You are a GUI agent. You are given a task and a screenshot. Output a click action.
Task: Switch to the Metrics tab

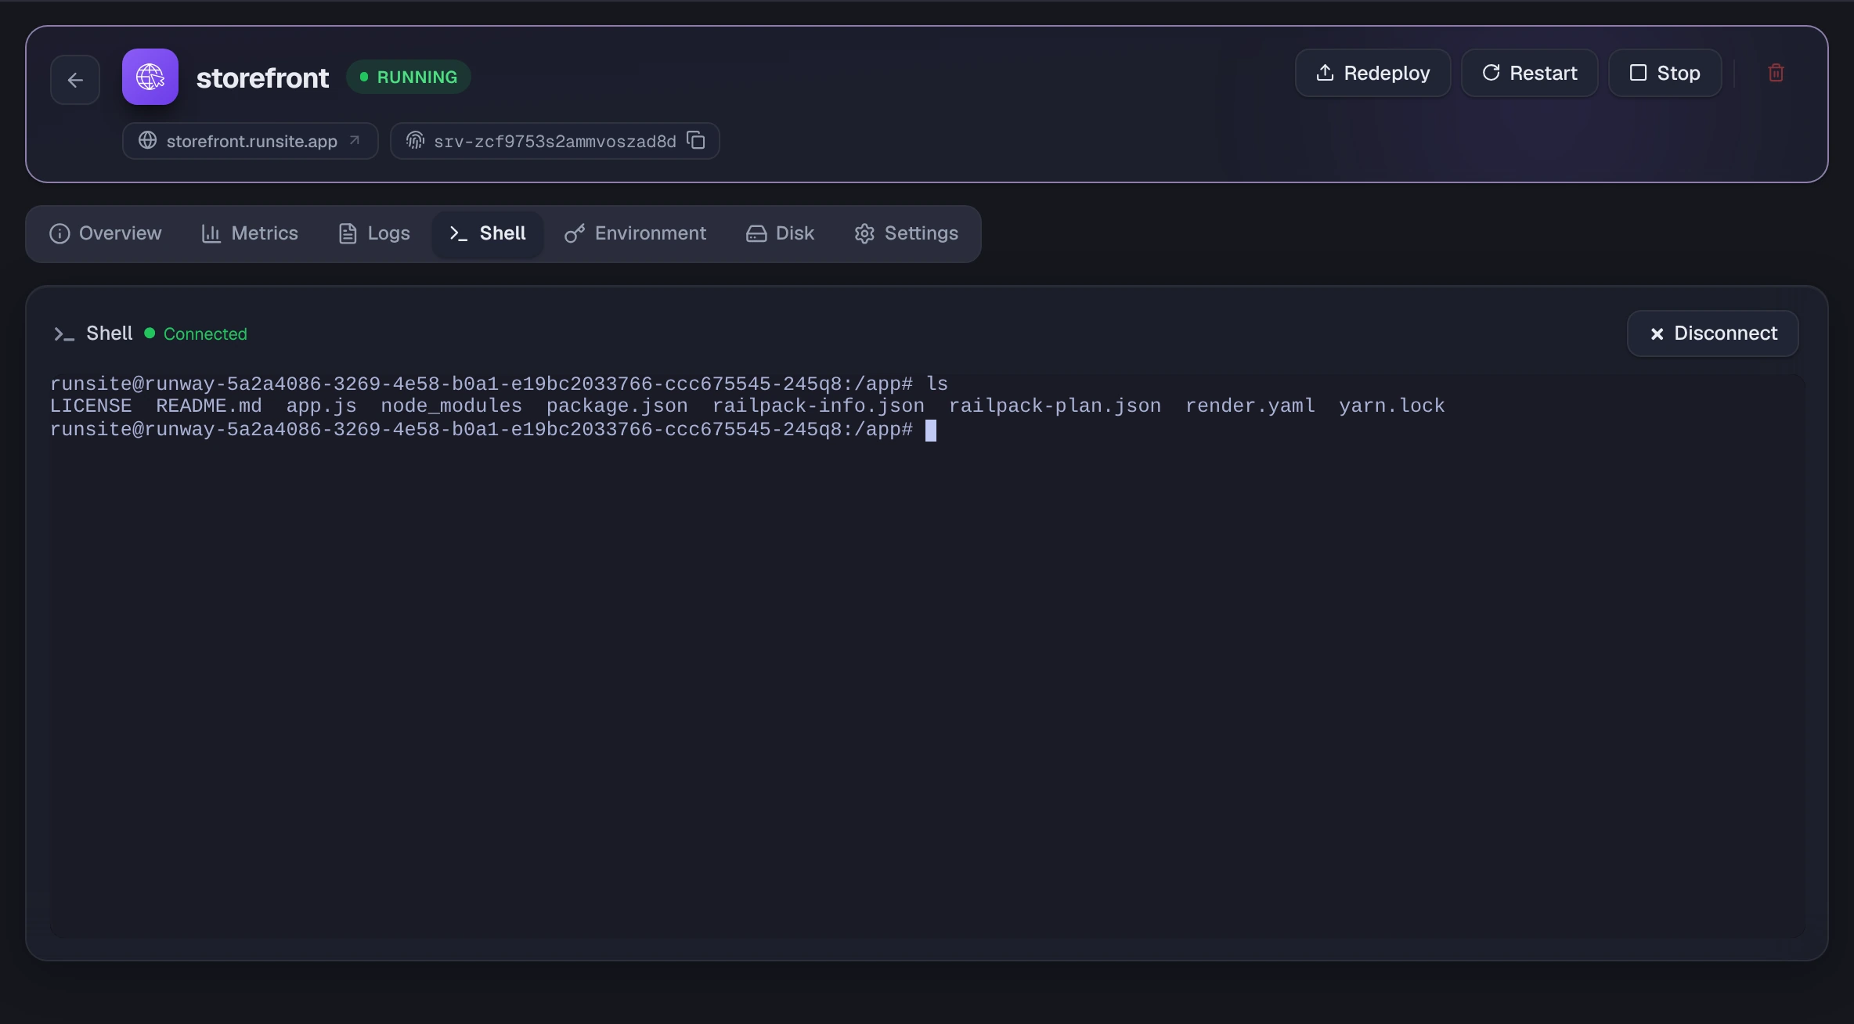point(250,233)
